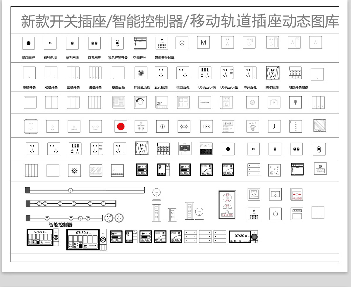Select the 感应面板 sensor panel icon

(28, 43)
